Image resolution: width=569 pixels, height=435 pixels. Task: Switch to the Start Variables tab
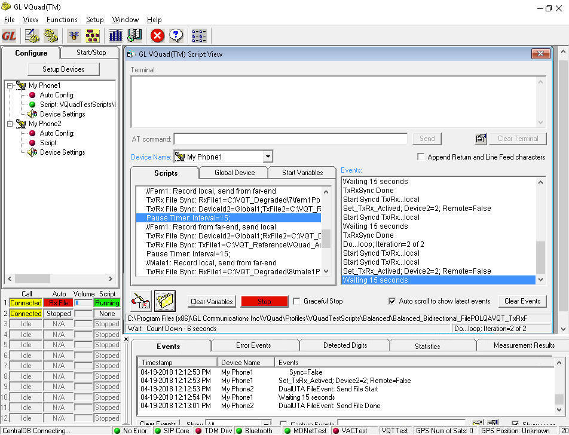[302, 173]
